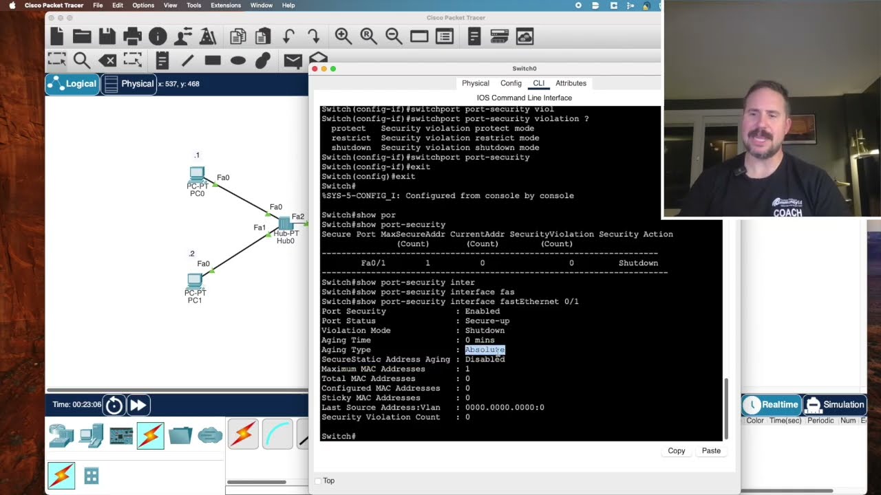Zoom in on the workspace
Screen dimensions: 881x495
[x=343, y=36]
